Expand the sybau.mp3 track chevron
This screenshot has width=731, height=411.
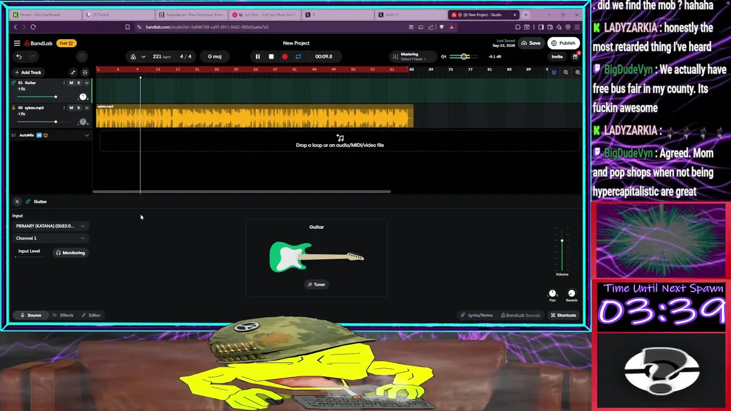(x=87, y=108)
